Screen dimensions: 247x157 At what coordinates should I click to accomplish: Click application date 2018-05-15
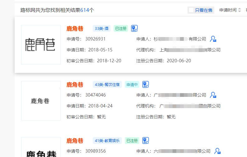[x=100, y=50]
